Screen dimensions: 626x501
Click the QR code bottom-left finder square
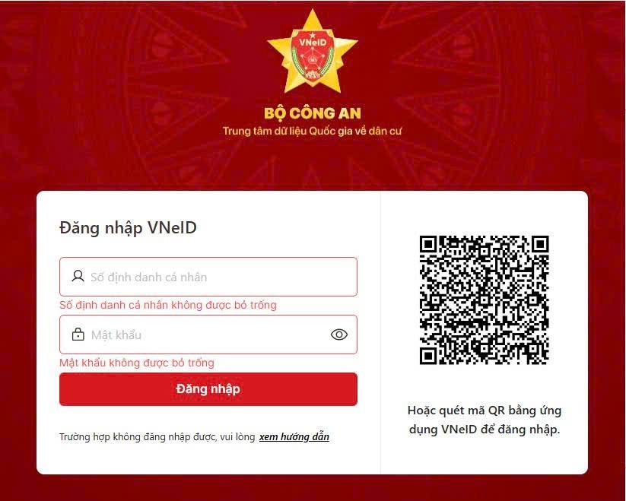[429, 355]
